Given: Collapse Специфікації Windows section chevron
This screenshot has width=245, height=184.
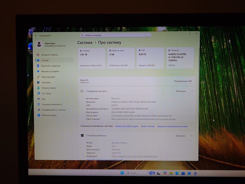Looking at the screenshot, I should (192, 136).
